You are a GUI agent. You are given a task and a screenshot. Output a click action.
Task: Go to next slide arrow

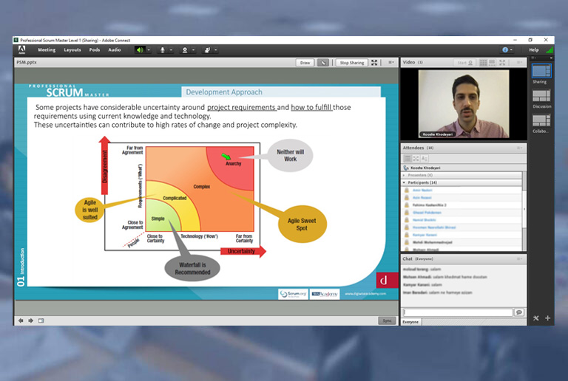(31, 320)
